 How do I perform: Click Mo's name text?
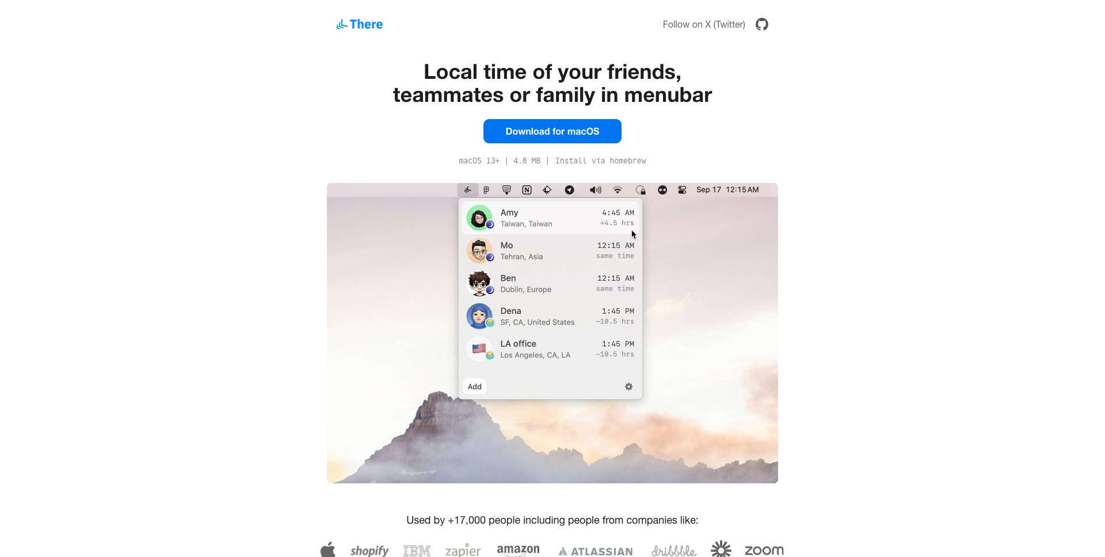506,245
